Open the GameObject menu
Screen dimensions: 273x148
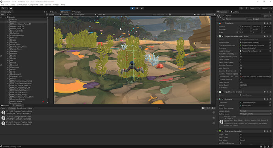22,5
